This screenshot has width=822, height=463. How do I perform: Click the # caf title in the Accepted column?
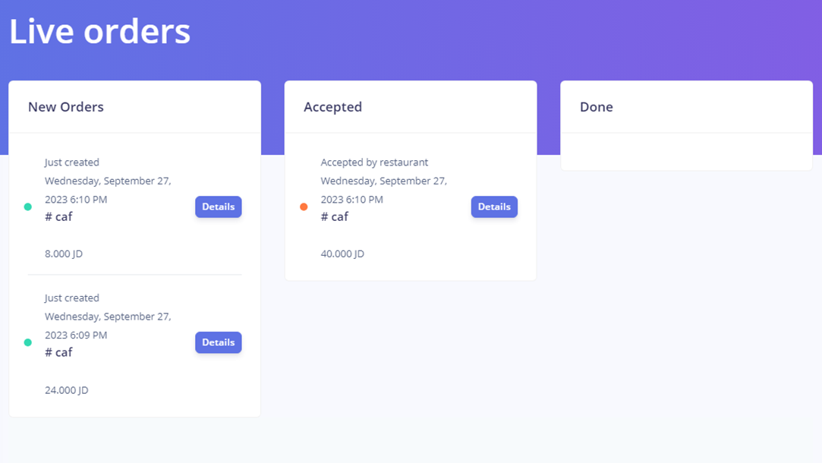point(335,216)
